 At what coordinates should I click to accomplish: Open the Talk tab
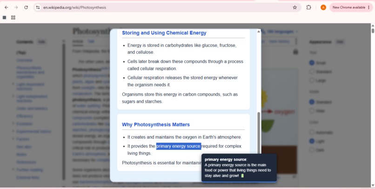point(91,41)
